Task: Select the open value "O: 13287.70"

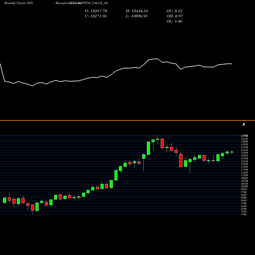Action: (x=96, y=11)
